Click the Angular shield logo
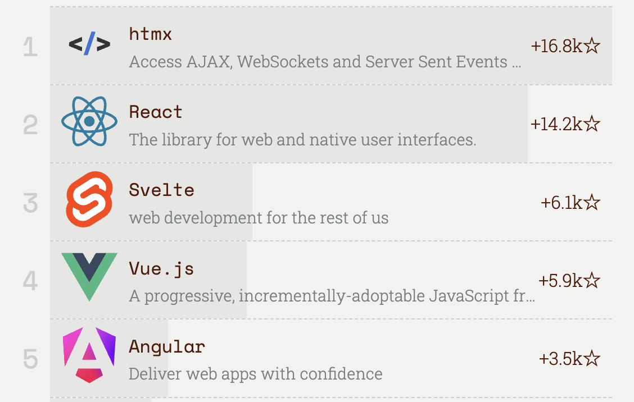The width and height of the screenshot is (634, 402). (x=89, y=355)
